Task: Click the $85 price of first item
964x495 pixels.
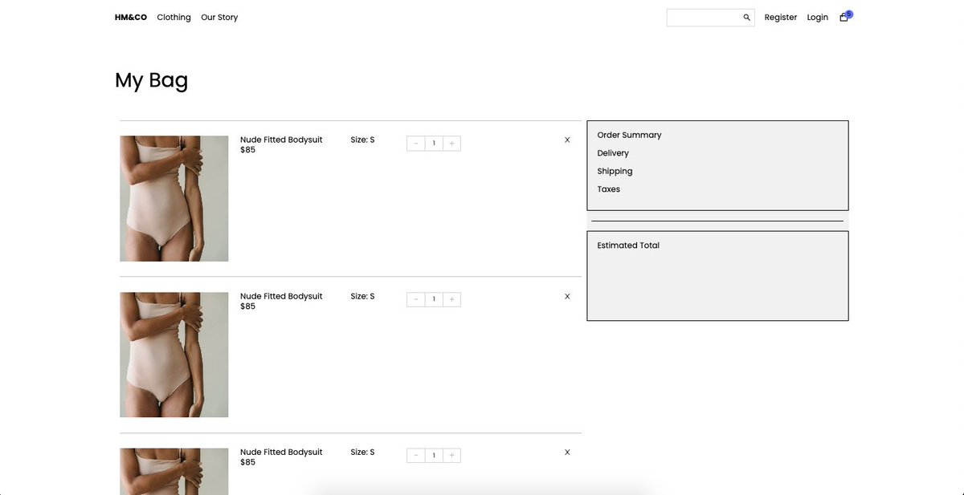Action: coord(247,150)
